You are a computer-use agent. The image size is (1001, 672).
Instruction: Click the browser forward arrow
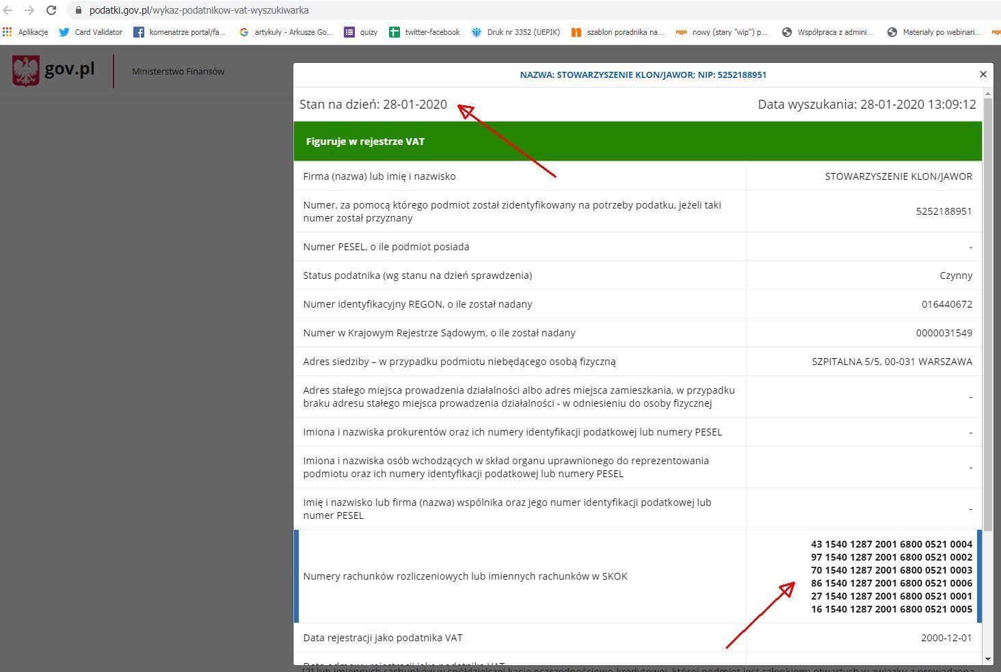29,10
